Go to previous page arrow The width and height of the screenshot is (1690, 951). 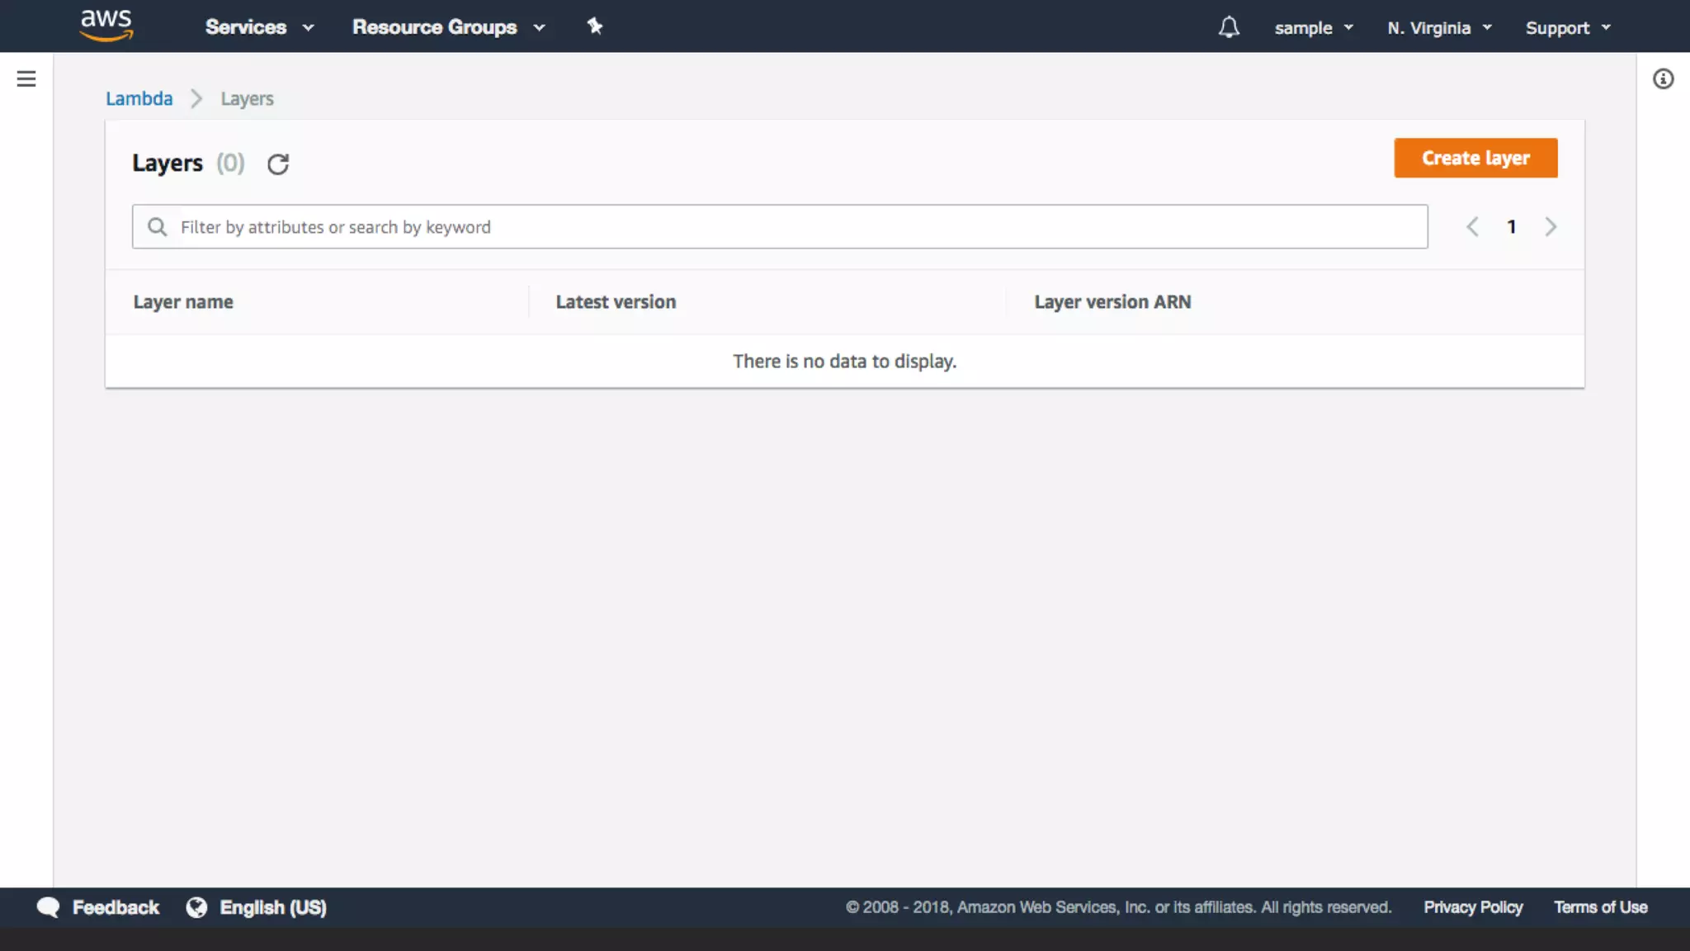(1472, 227)
